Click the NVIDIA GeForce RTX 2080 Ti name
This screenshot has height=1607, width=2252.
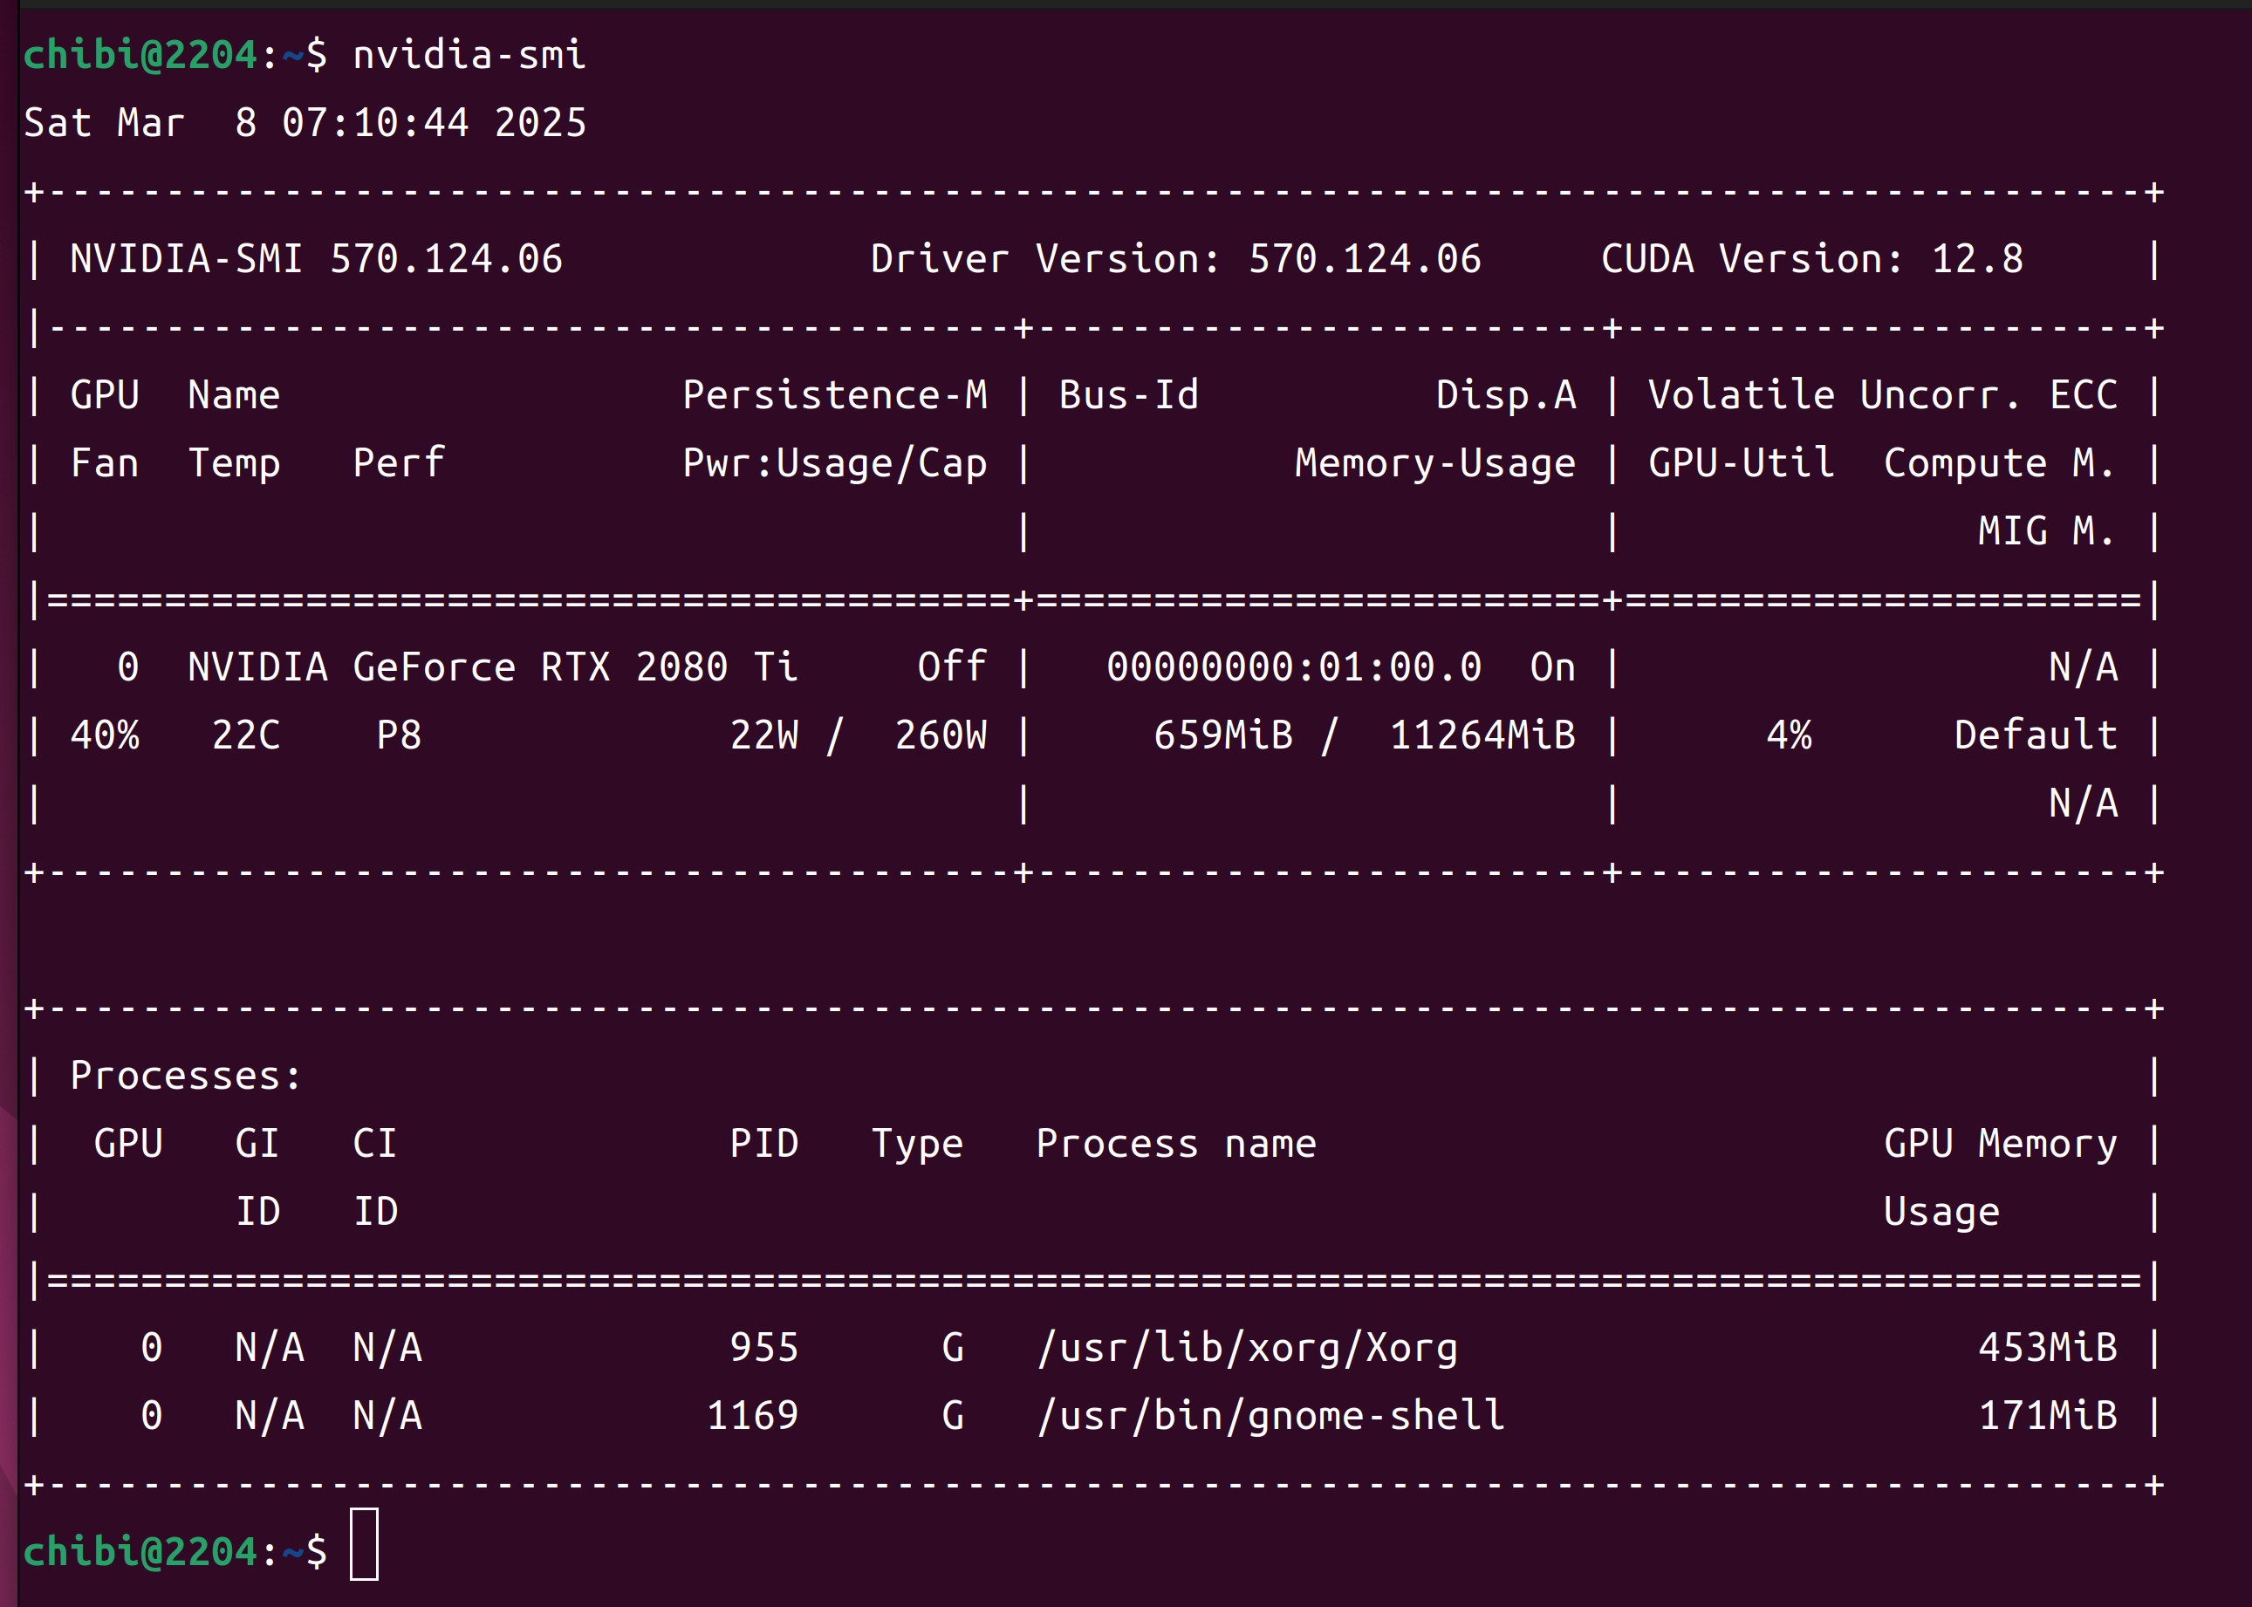[x=492, y=667]
